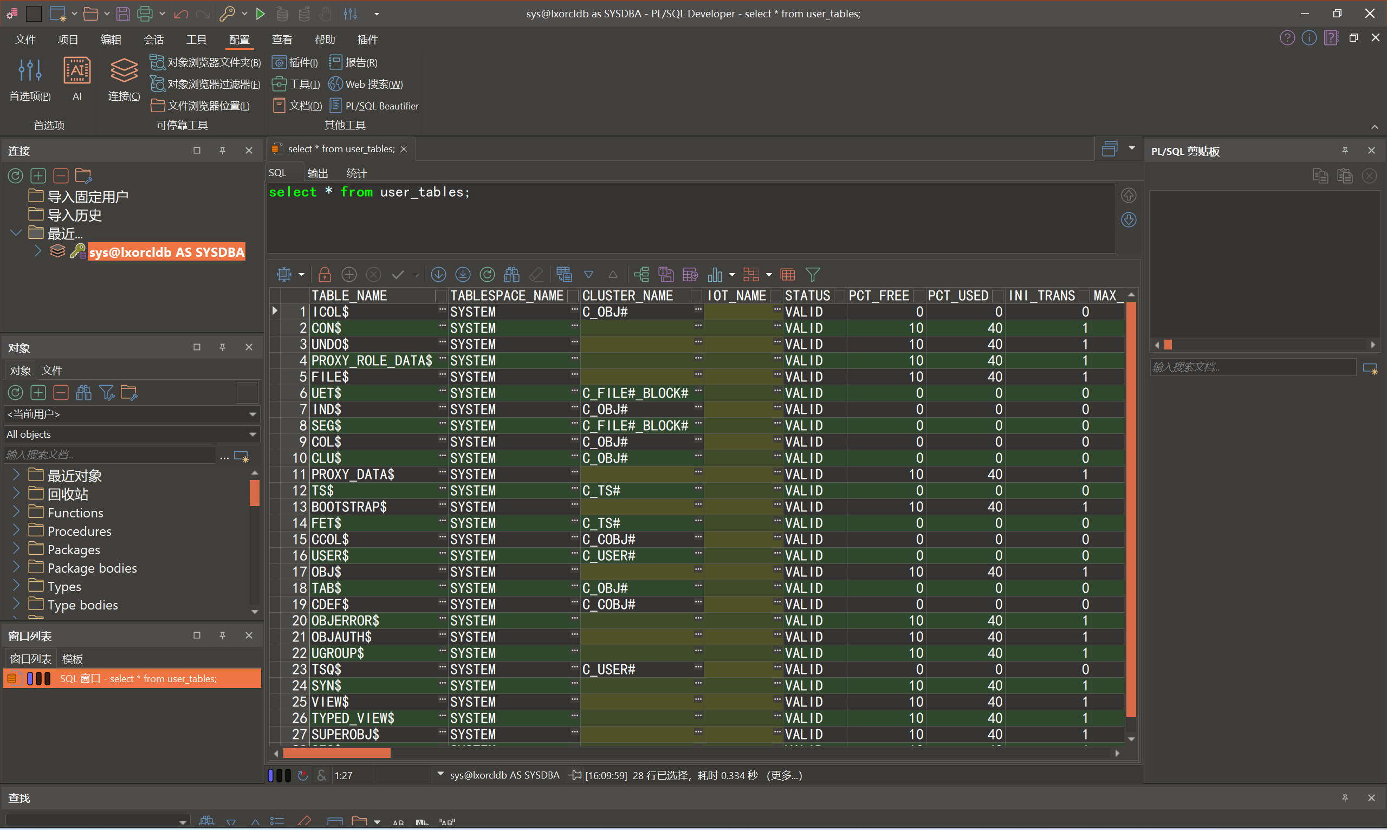Toggle the checkbox beside CLUSTER_NAME column header

[x=696, y=296]
